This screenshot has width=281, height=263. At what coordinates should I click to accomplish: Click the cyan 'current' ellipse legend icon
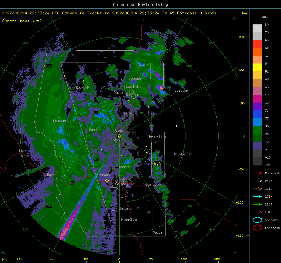[257, 220]
